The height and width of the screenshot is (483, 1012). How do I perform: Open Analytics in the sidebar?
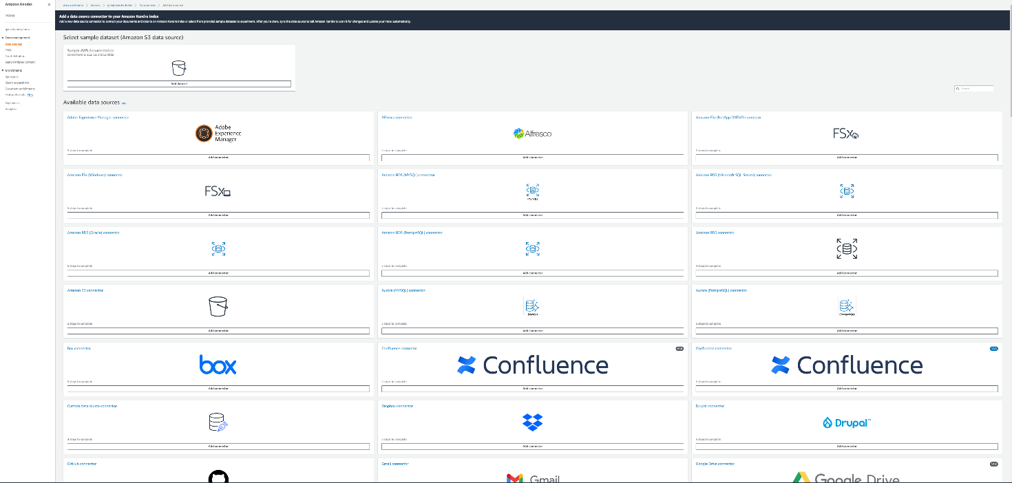pos(11,109)
